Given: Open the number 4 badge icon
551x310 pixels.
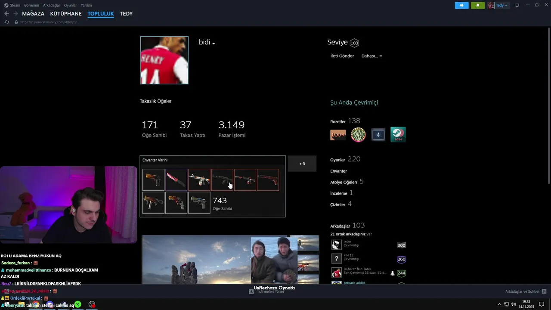Looking at the screenshot, I should 378,135.
